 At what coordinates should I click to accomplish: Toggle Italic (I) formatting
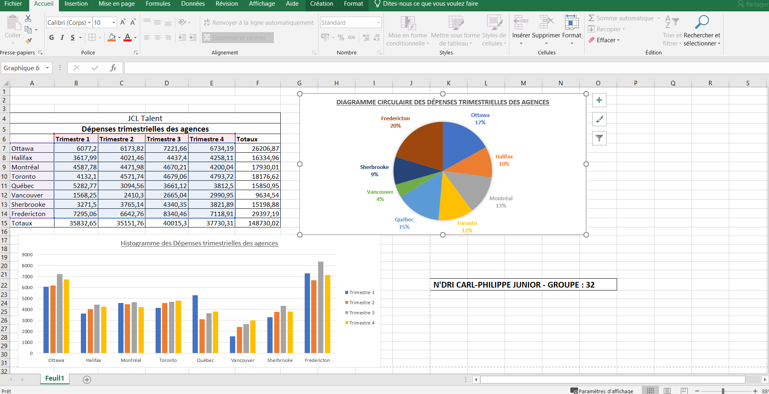pyautogui.click(x=62, y=38)
